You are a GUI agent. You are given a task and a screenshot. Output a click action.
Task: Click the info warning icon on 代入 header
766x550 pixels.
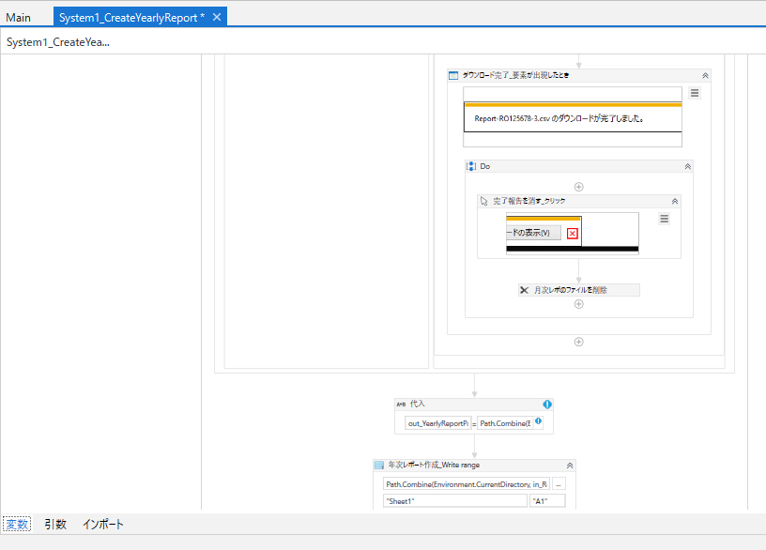(x=547, y=404)
